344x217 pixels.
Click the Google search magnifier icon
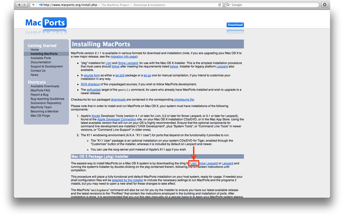pos(228,5)
